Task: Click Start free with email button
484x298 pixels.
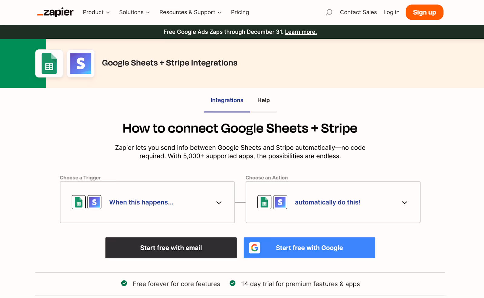Action: click(x=171, y=248)
